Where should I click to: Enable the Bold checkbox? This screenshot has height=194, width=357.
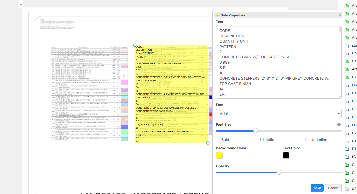click(218, 140)
